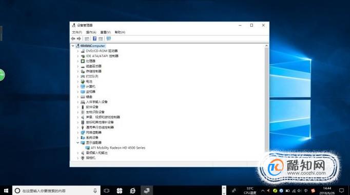
Task: Select the 通用串行总线控制器 USB icon
Action: click(x=83, y=127)
